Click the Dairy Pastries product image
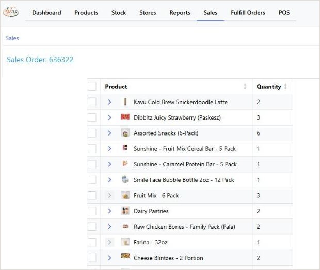Image resolution: width=320 pixels, height=270 pixels. coord(125,211)
